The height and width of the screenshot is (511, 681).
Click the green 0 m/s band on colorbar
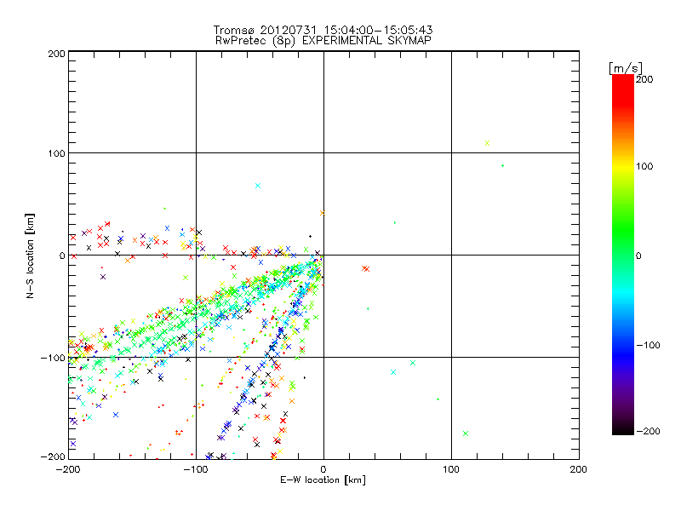click(623, 255)
